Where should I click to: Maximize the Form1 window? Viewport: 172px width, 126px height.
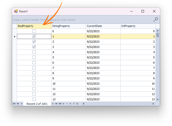coord(143,11)
